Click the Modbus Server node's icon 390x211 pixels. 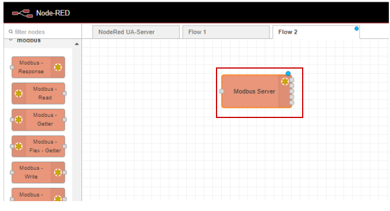pos(285,81)
